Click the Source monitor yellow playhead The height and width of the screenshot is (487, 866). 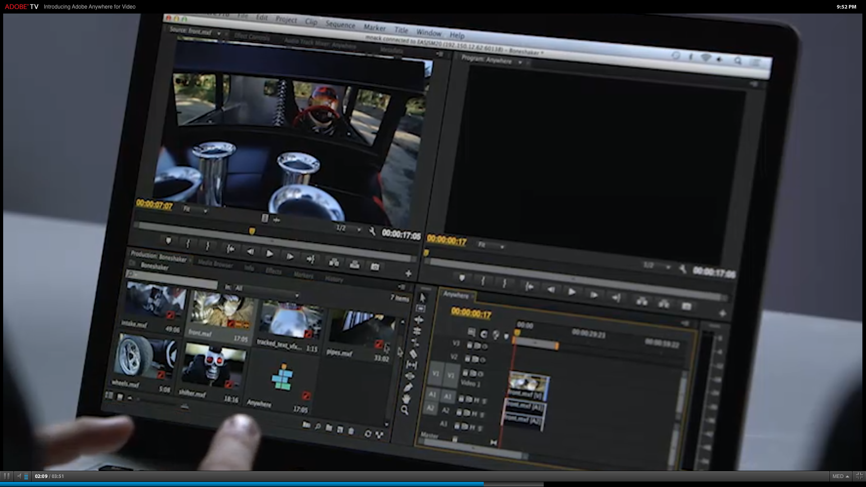(252, 231)
